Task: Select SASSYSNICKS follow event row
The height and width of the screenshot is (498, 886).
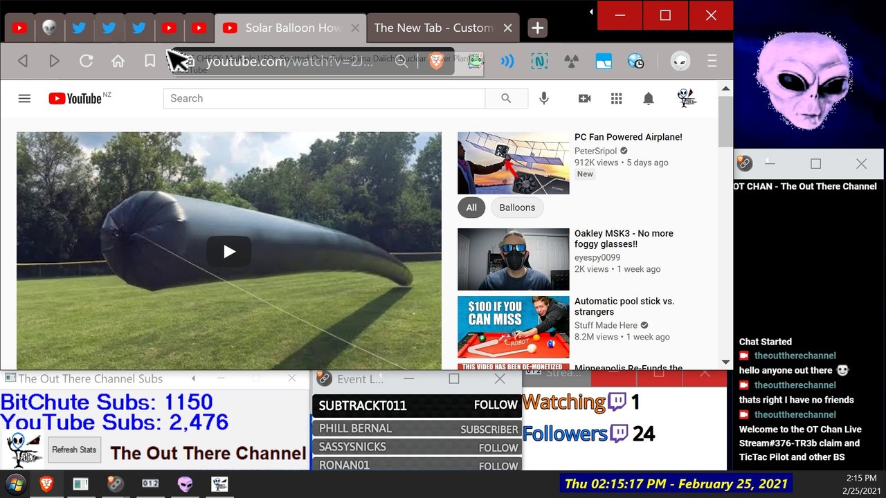Action: pyautogui.click(x=417, y=448)
